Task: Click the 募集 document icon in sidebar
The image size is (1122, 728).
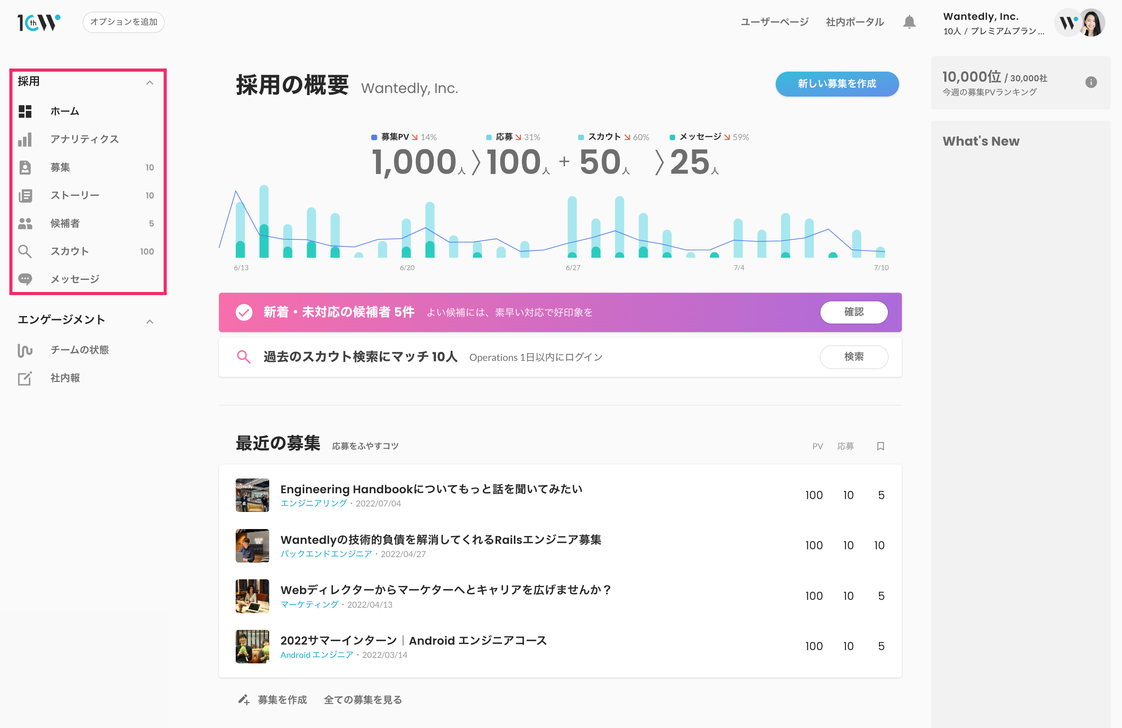Action: coord(25,167)
